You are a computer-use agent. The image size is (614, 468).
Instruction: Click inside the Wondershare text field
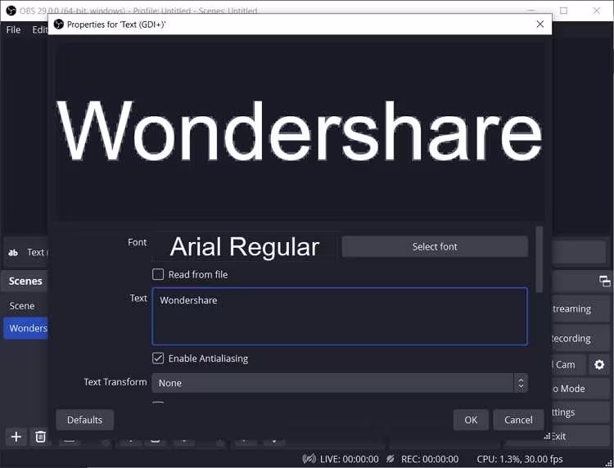[340, 316]
